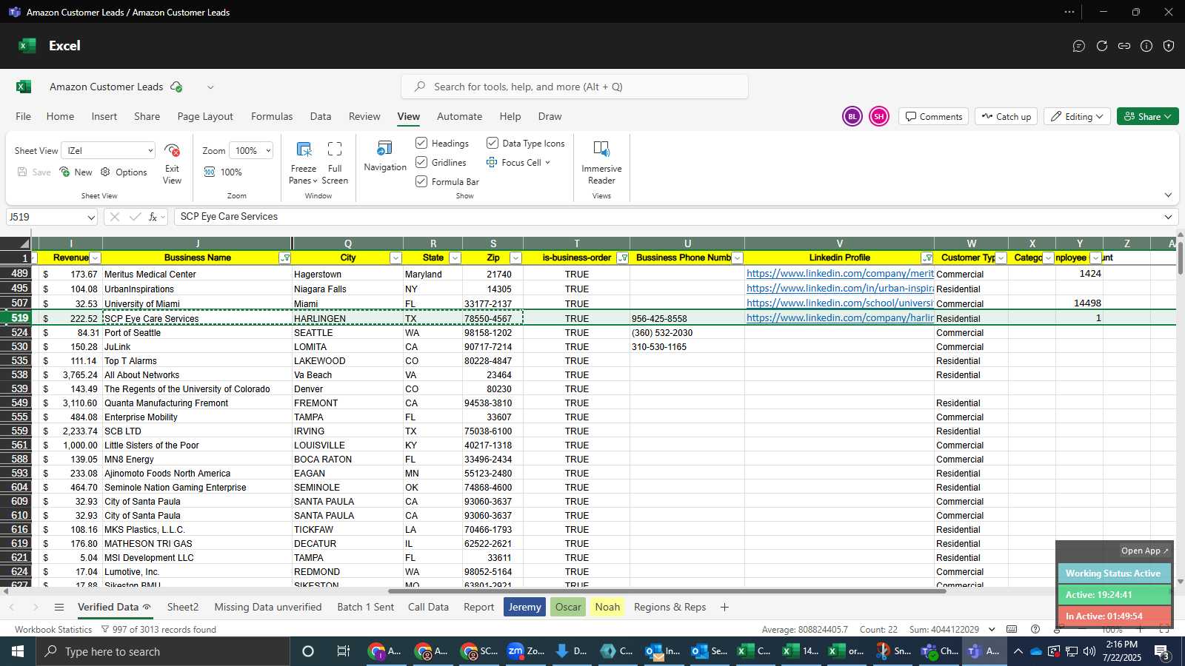Image resolution: width=1185 pixels, height=666 pixels.
Task: Expand the Focus Cell dropdown
Action: [547, 163]
